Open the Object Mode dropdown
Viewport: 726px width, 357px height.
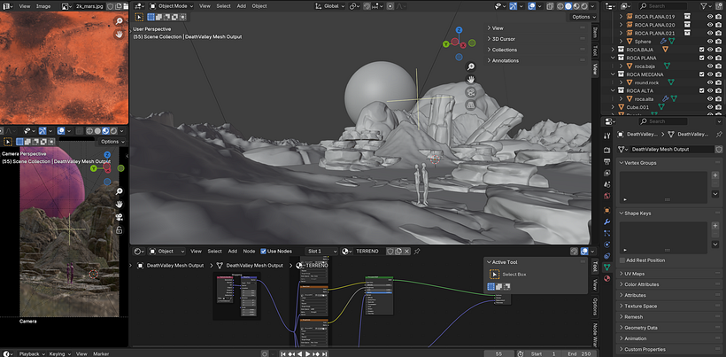click(x=171, y=6)
